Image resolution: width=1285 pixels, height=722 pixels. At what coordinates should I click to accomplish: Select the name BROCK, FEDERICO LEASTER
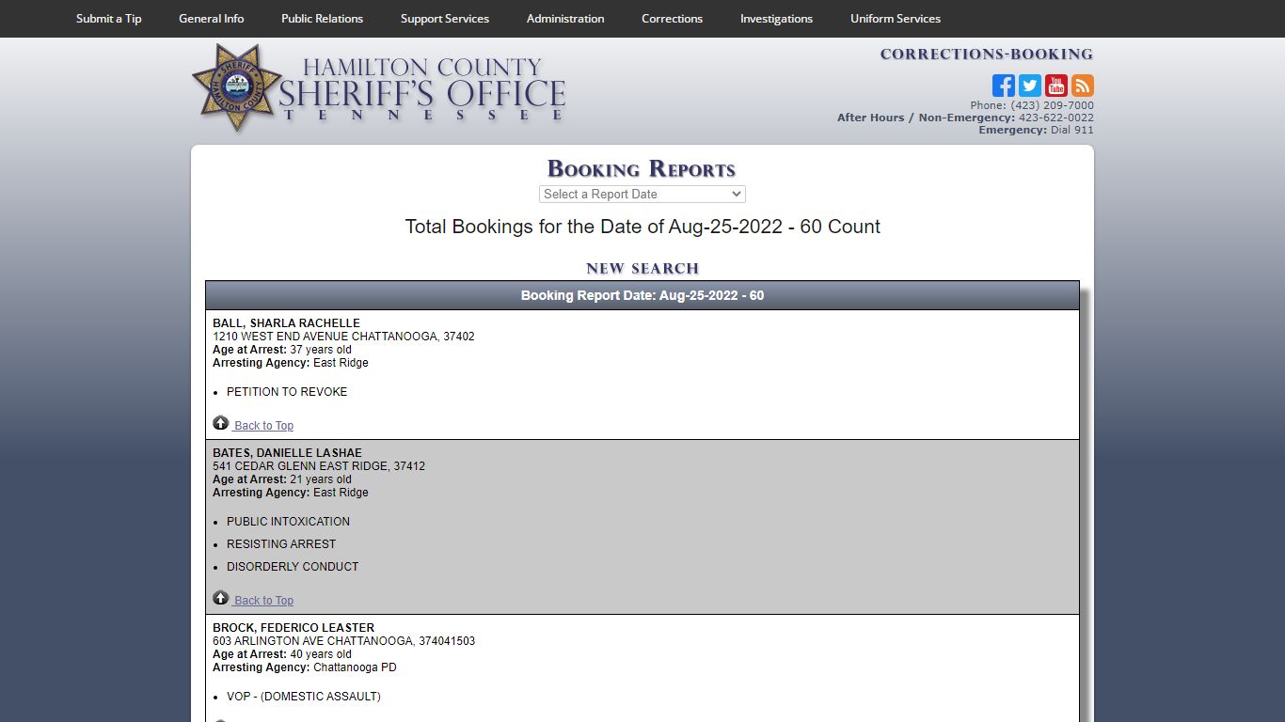(293, 628)
